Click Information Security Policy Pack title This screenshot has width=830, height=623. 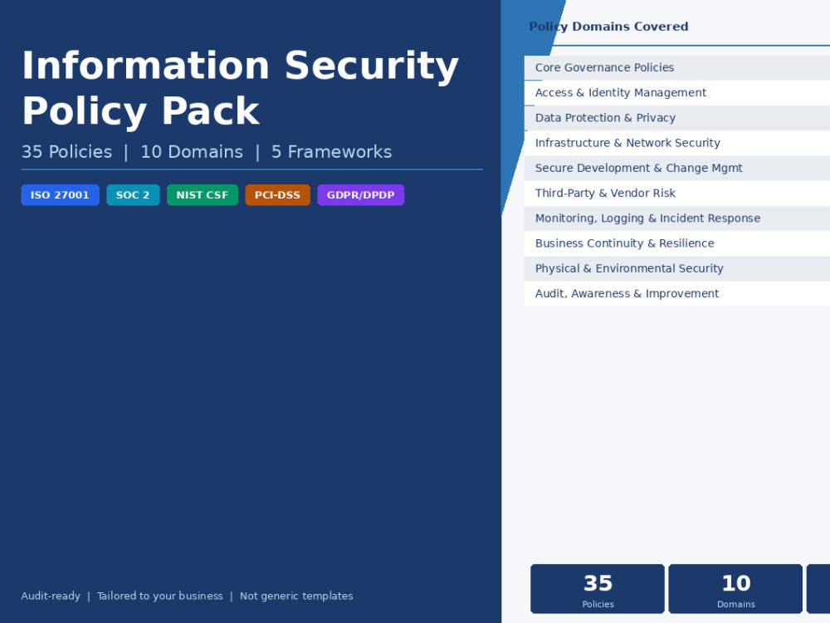tap(241, 88)
